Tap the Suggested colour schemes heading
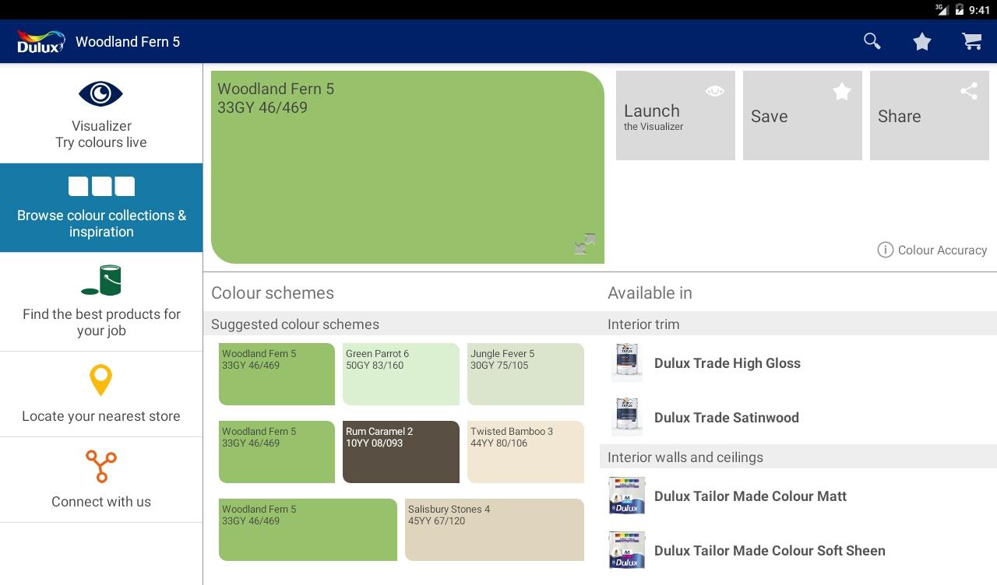The height and width of the screenshot is (585, 997). click(295, 324)
